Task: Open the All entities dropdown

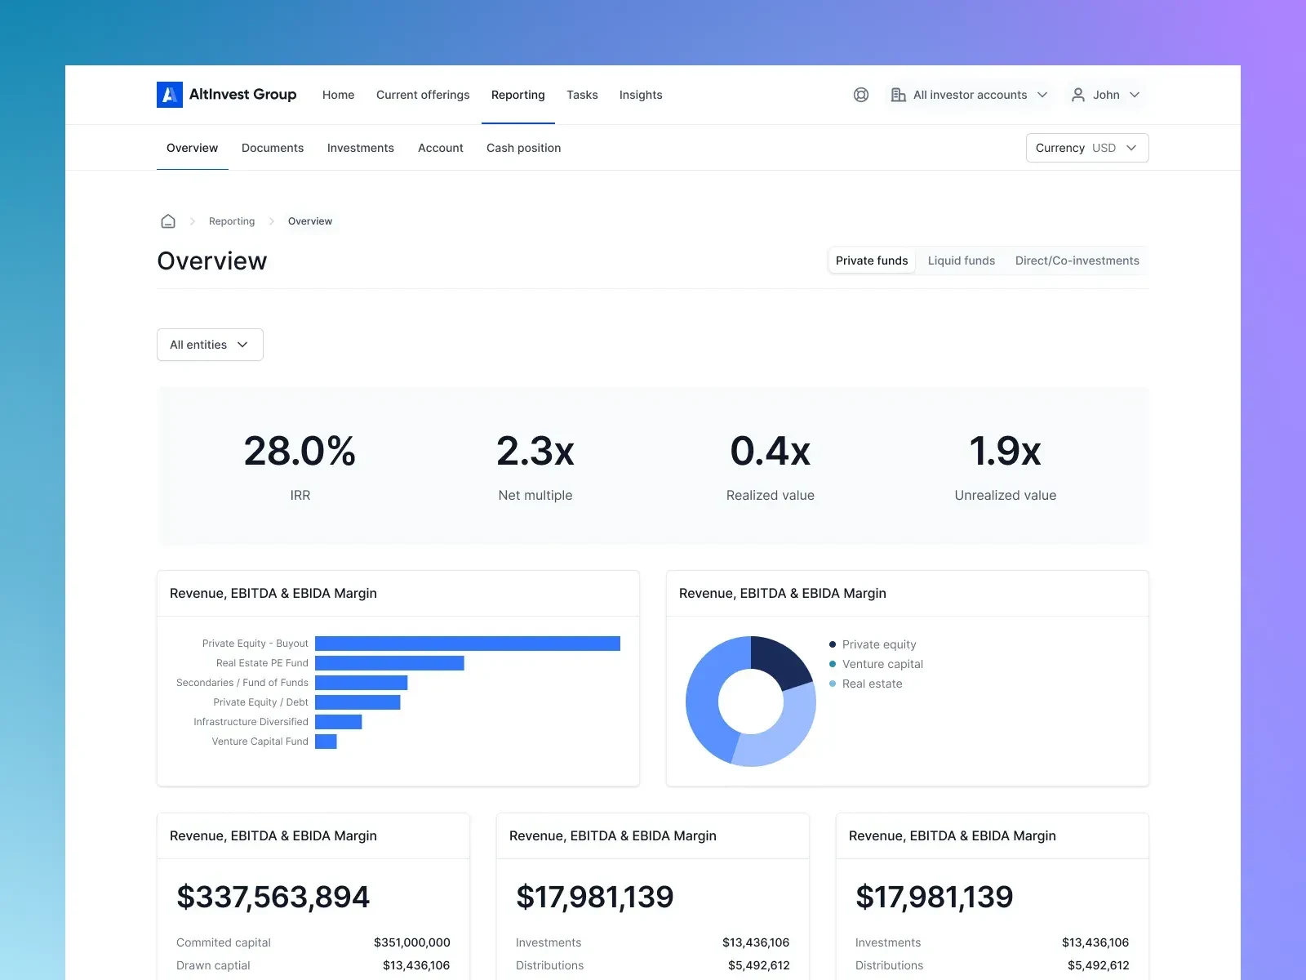Action: [x=209, y=344]
